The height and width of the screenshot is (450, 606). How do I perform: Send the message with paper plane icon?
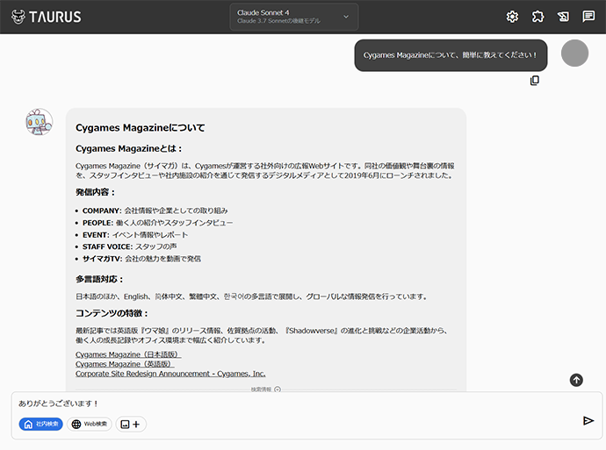click(x=588, y=420)
